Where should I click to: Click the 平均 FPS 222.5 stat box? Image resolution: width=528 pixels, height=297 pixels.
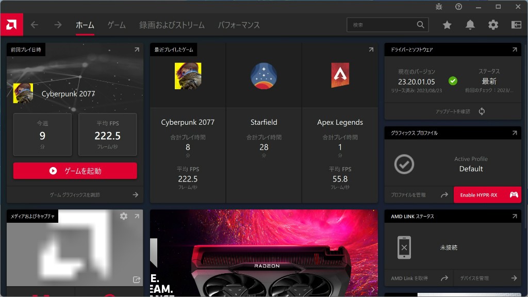(x=107, y=135)
